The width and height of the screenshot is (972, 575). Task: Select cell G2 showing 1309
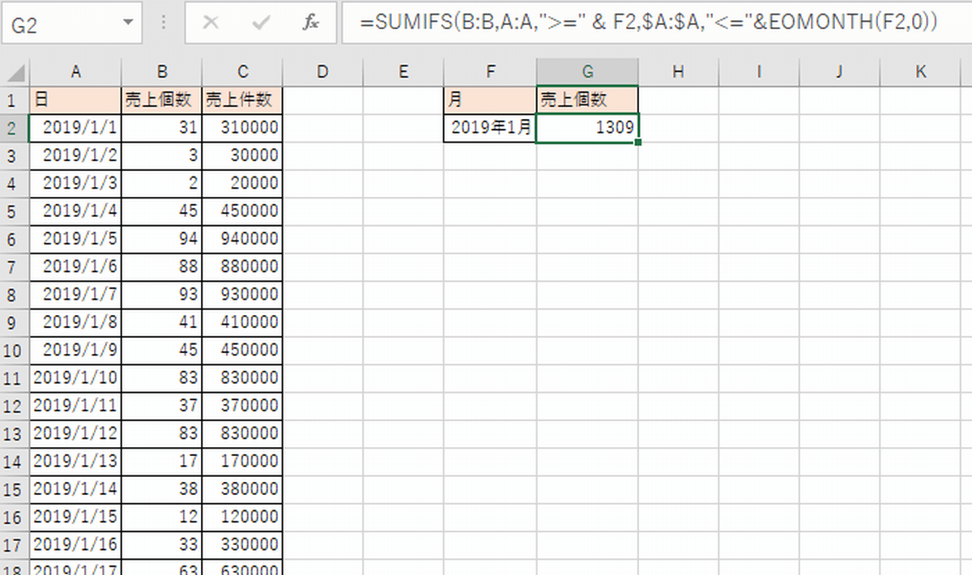[x=588, y=127]
